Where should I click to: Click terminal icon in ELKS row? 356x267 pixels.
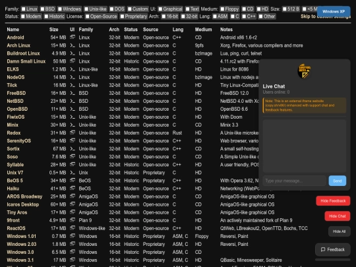[73, 69]
